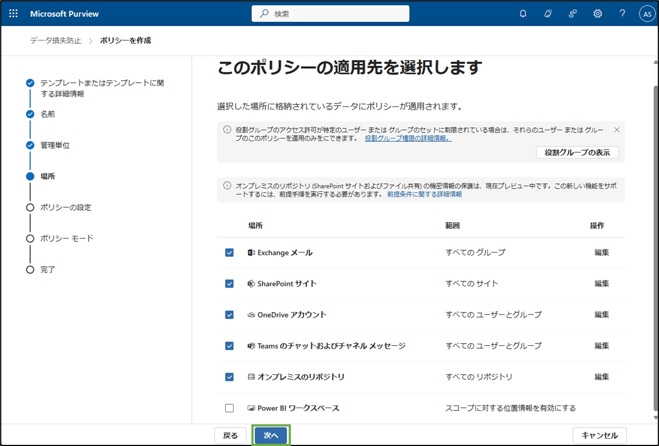Click the すべての リポジトリ scope text
659x446 pixels.
(479, 377)
